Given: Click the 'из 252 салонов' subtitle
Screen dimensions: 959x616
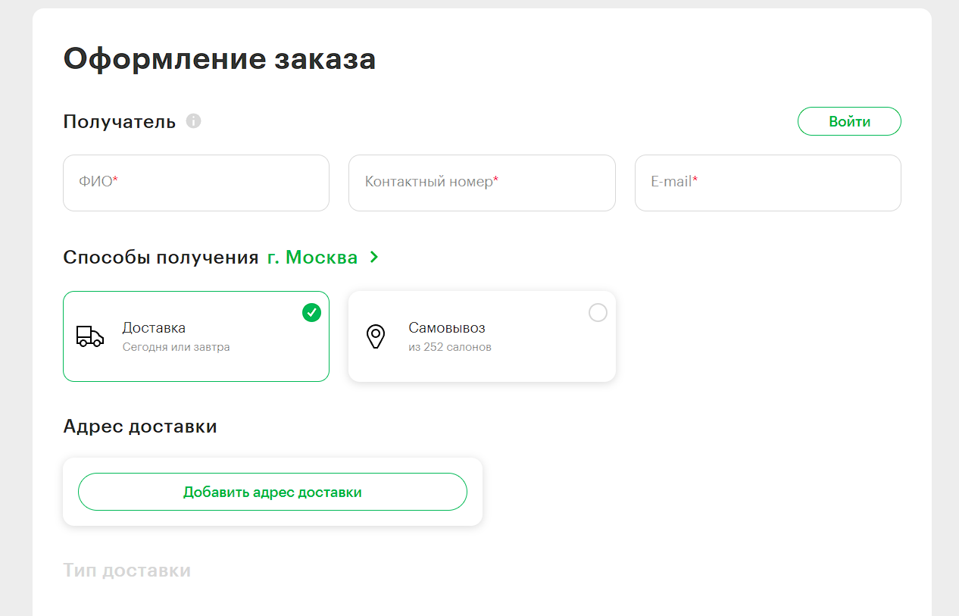Looking at the screenshot, I should tap(450, 348).
